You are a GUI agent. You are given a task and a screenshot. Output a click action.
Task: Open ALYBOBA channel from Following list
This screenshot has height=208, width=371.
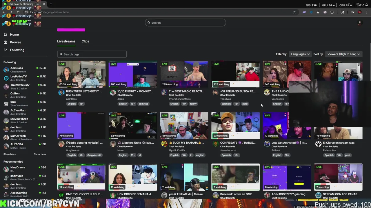coord(25,146)
